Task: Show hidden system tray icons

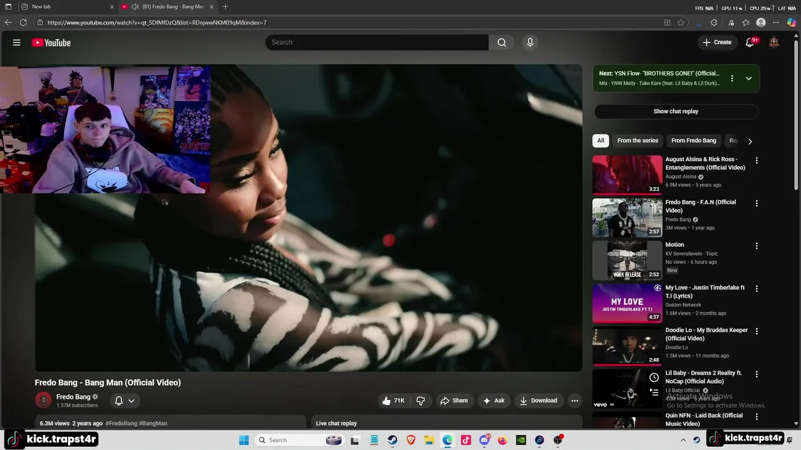Action: [683, 440]
